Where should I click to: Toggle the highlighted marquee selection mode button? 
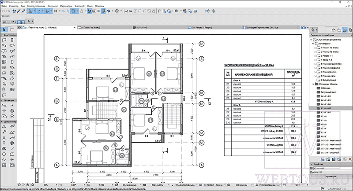pos(73,11)
